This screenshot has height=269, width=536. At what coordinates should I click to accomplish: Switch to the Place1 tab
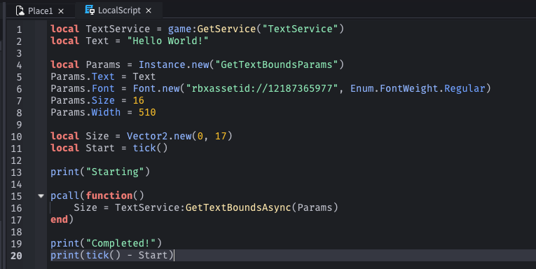(x=40, y=11)
